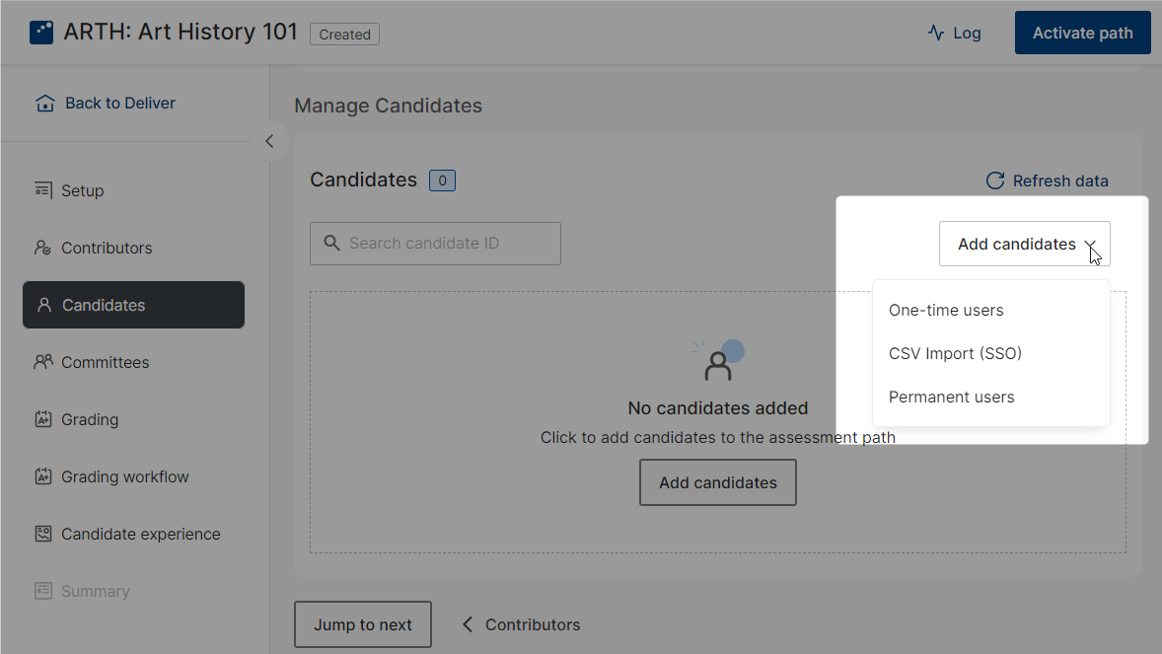Click the home icon beside Back to Deliver
1162x654 pixels.
pos(45,103)
